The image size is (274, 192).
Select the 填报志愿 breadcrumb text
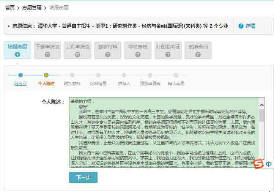tap(59, 8)
